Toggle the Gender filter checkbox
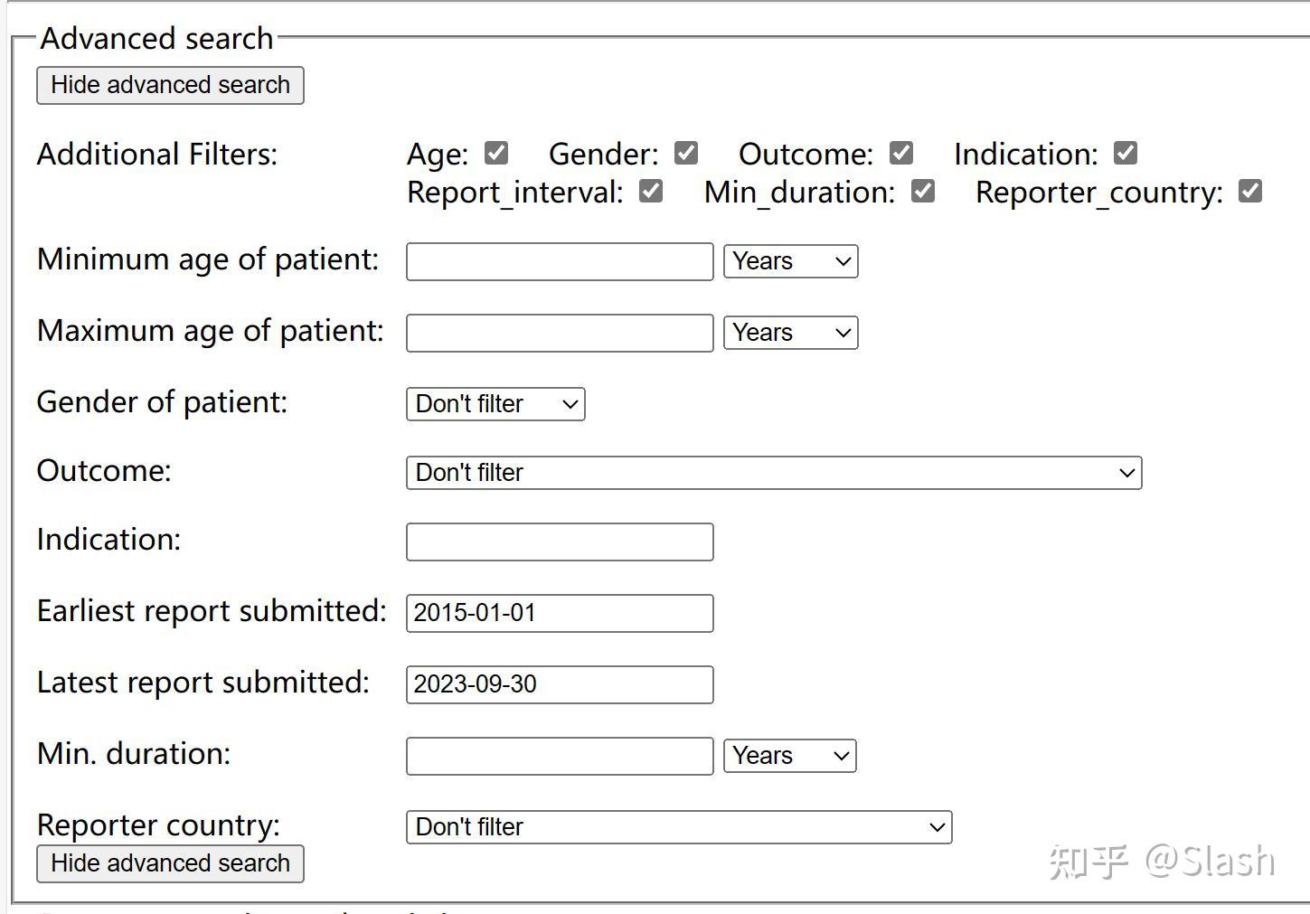Image resolution: width=1310 pixels, height=914 pixels. pyautogui.click(x=686, y=154)
